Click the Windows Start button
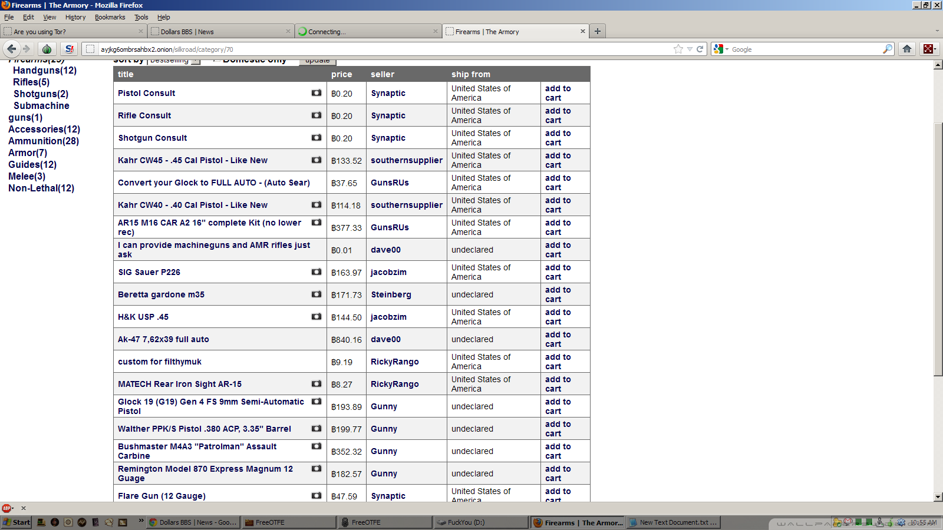This screenshot has width=943, height=530. click(x=17, y=522)
